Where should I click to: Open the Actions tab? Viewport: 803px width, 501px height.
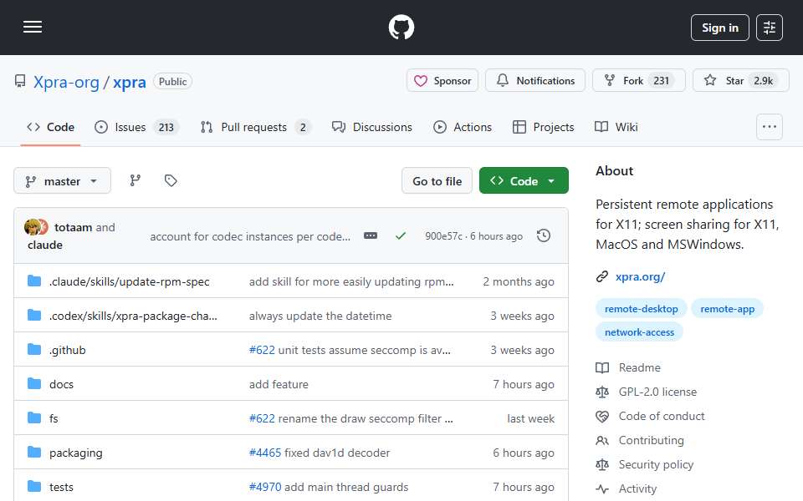463,127
